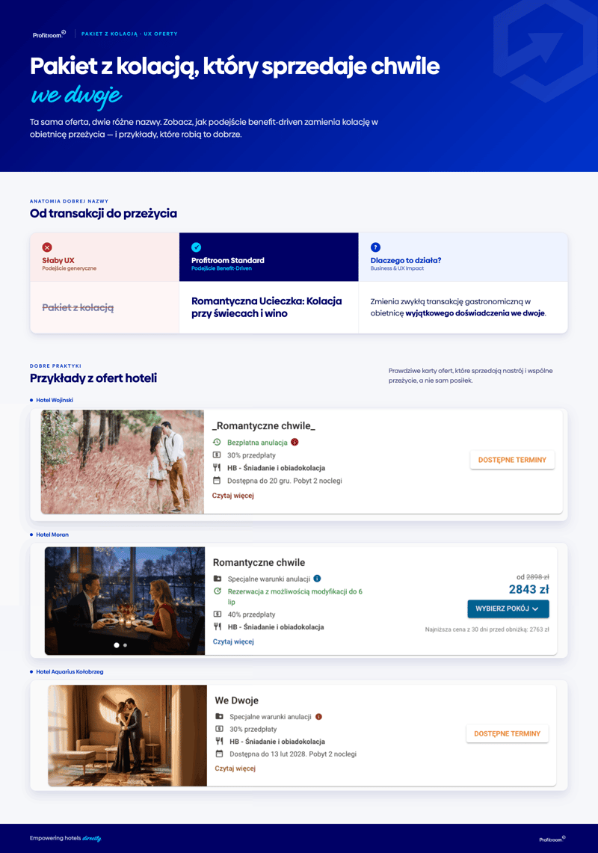Click the struck-through Pakiet z kolacją text
The image size is (598, 853).
click(78, 307)
